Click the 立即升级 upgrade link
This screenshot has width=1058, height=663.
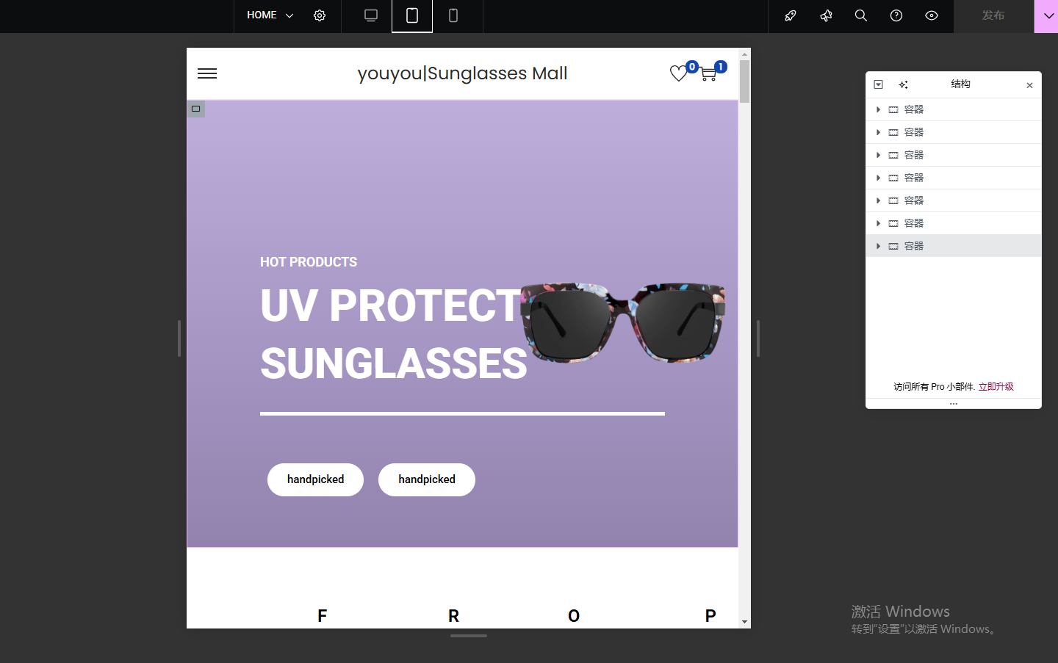[996, 386]
